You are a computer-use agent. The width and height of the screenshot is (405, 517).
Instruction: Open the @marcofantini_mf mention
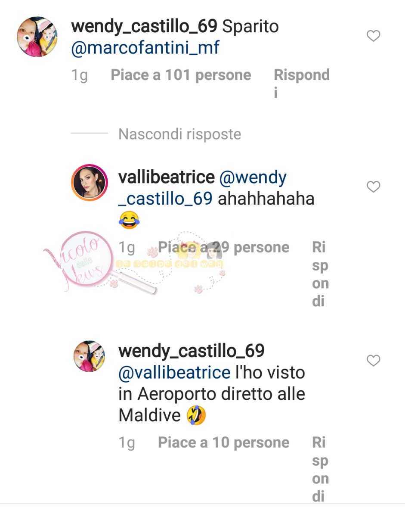tap(145, 48)
